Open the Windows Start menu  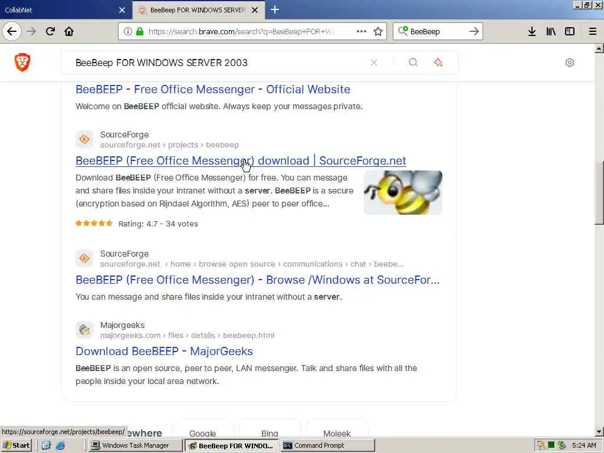click(17, 445)
